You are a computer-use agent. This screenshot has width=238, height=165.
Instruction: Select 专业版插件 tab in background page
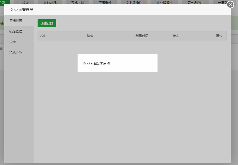tap(134, 2)
